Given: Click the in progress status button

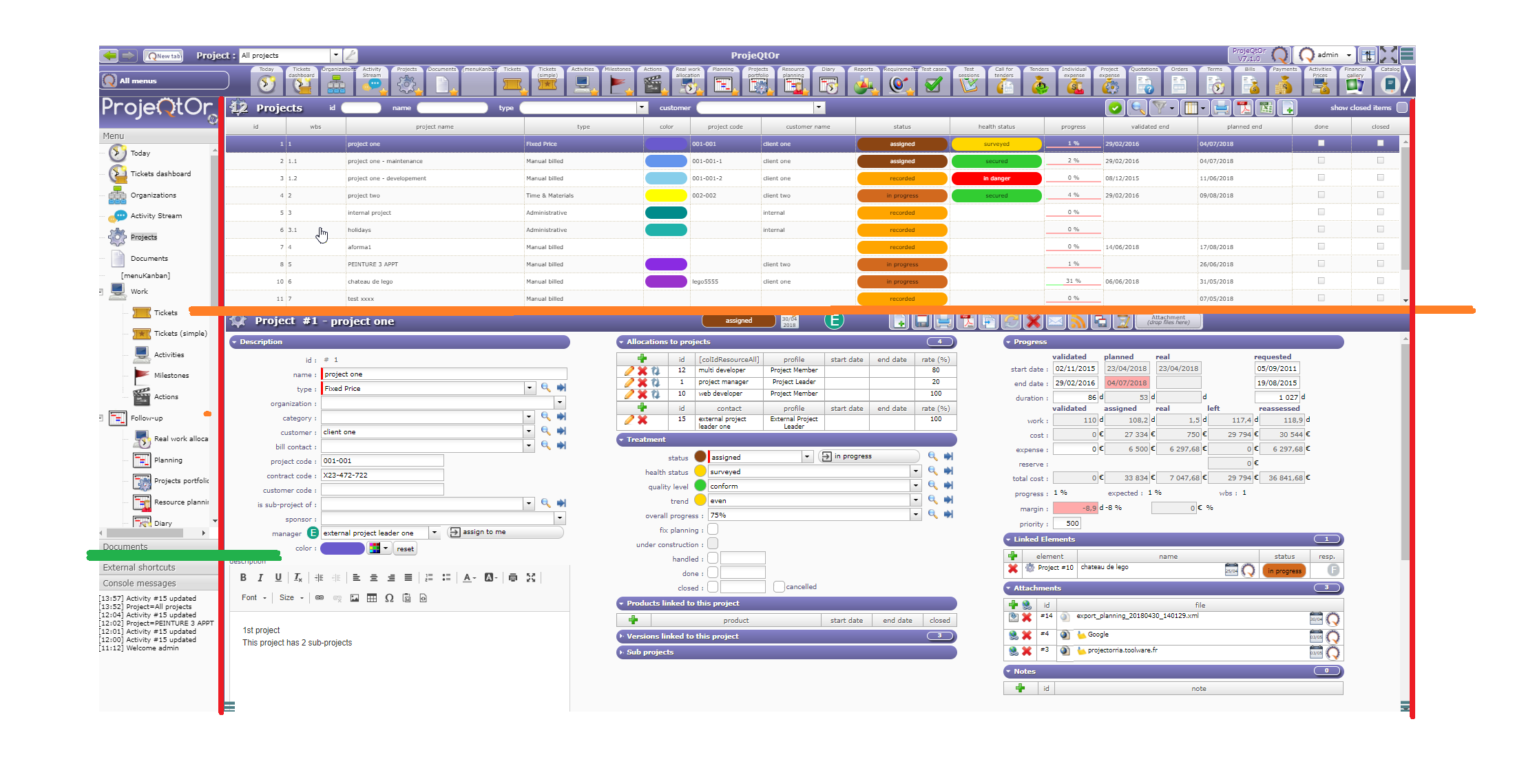Looking at the screenshot, I should point(869,456).
